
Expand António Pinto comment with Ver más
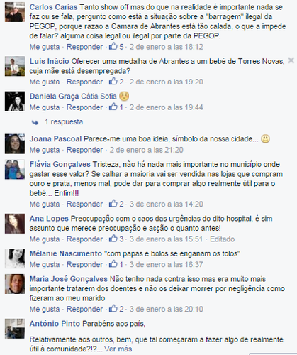118,349
